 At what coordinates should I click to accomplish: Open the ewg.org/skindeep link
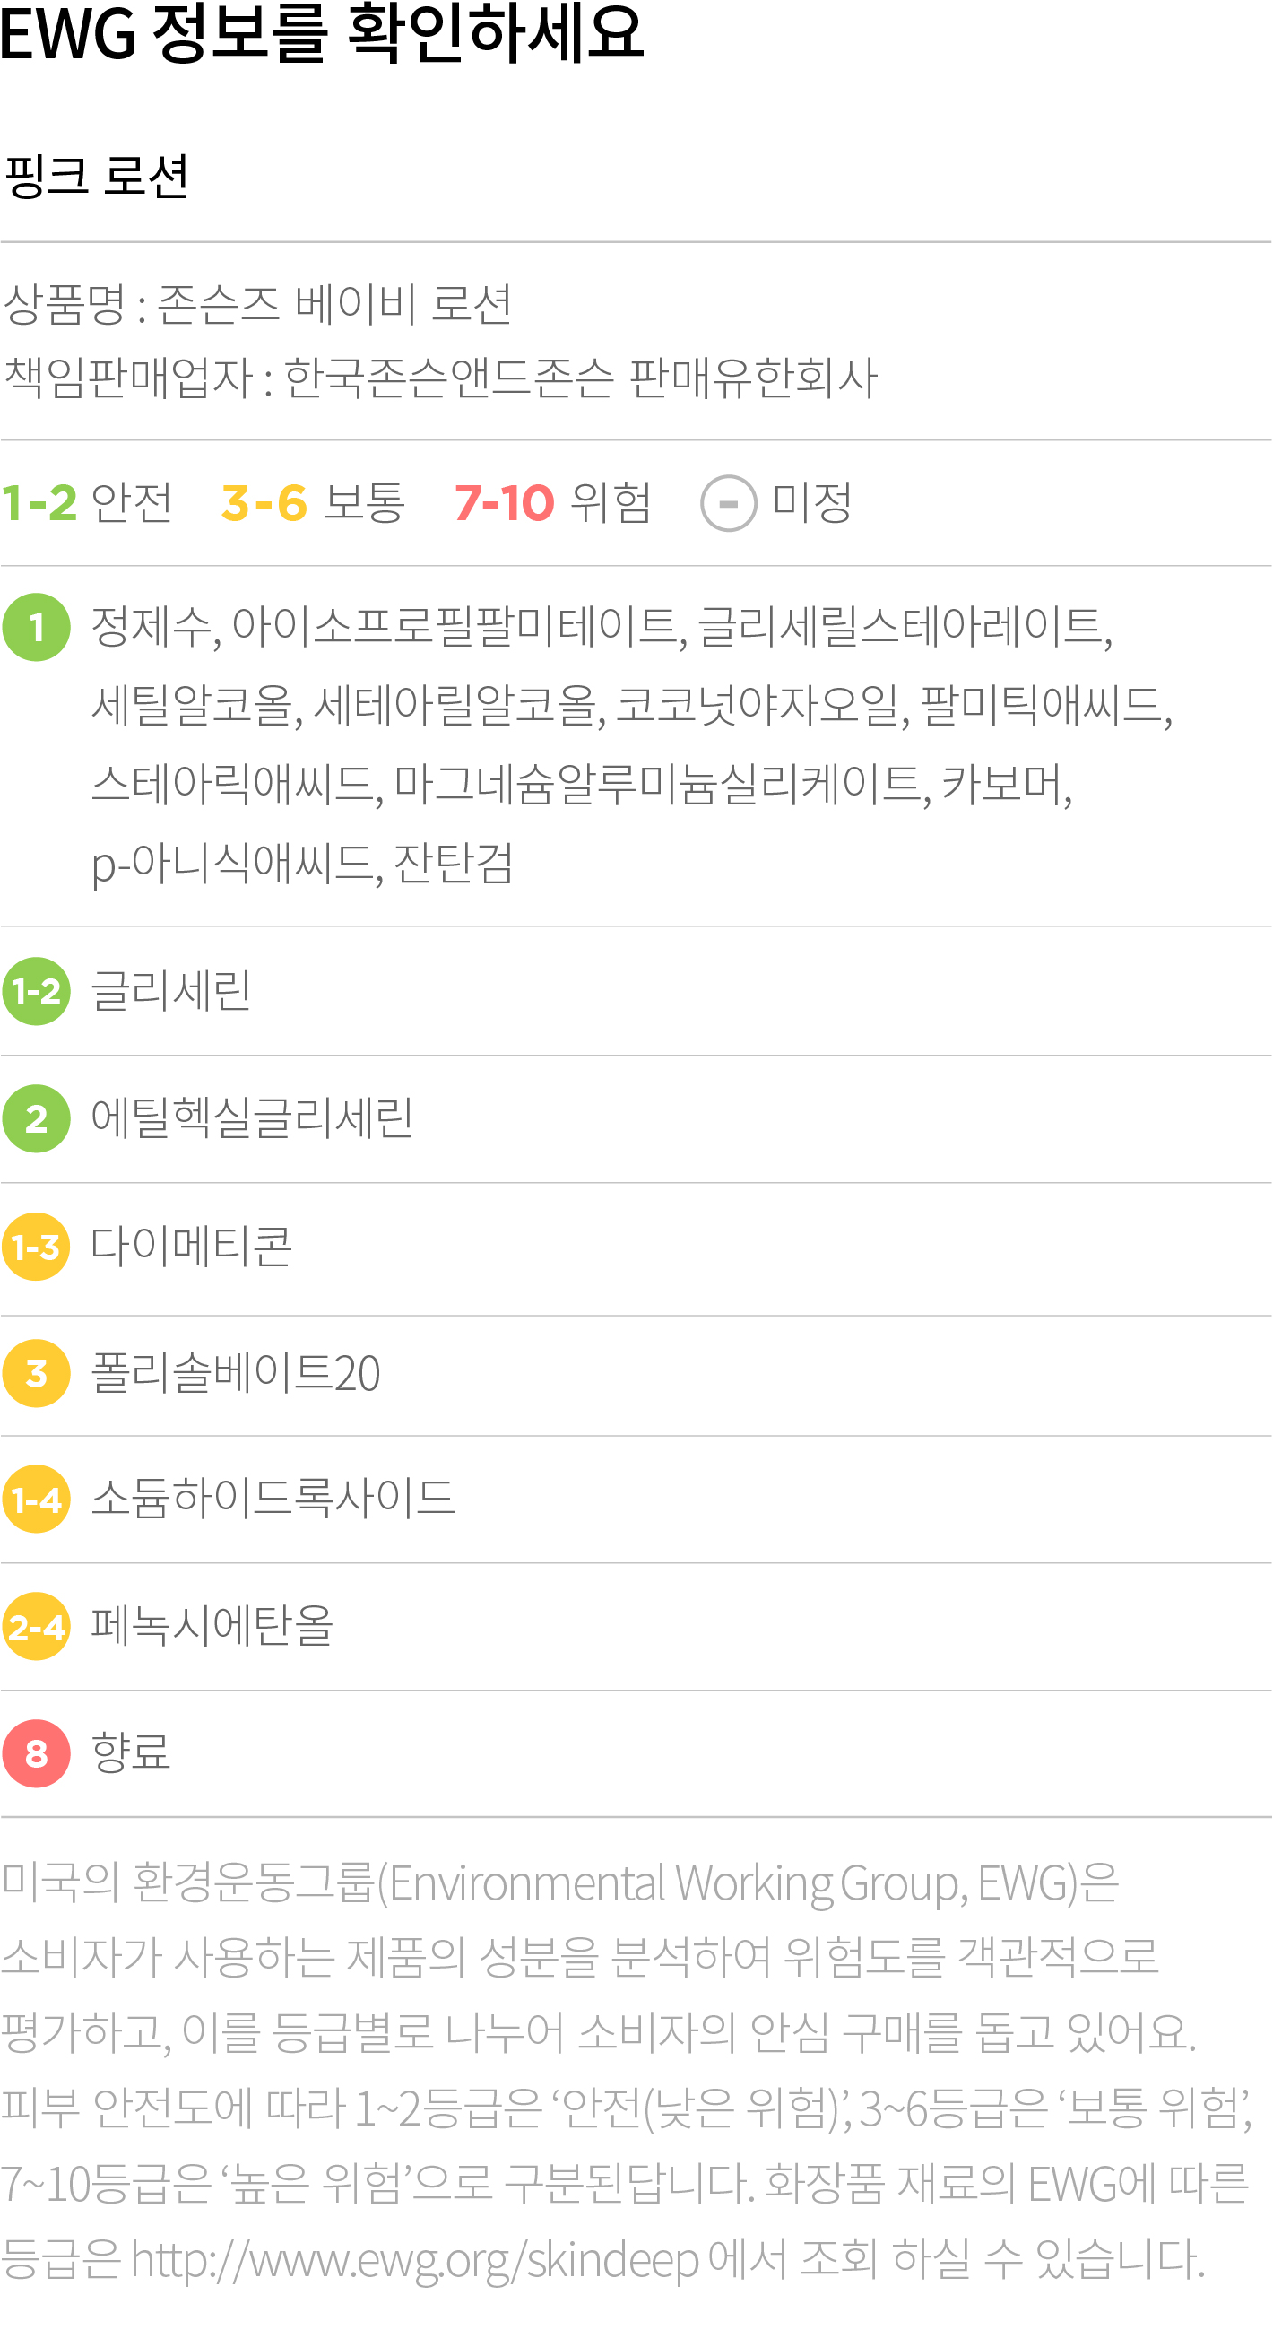[415, 2260]
